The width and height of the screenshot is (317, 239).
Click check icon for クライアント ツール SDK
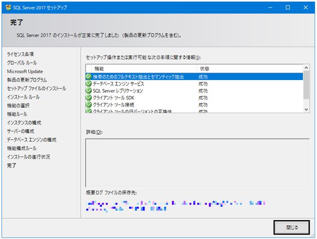[89, 98]
